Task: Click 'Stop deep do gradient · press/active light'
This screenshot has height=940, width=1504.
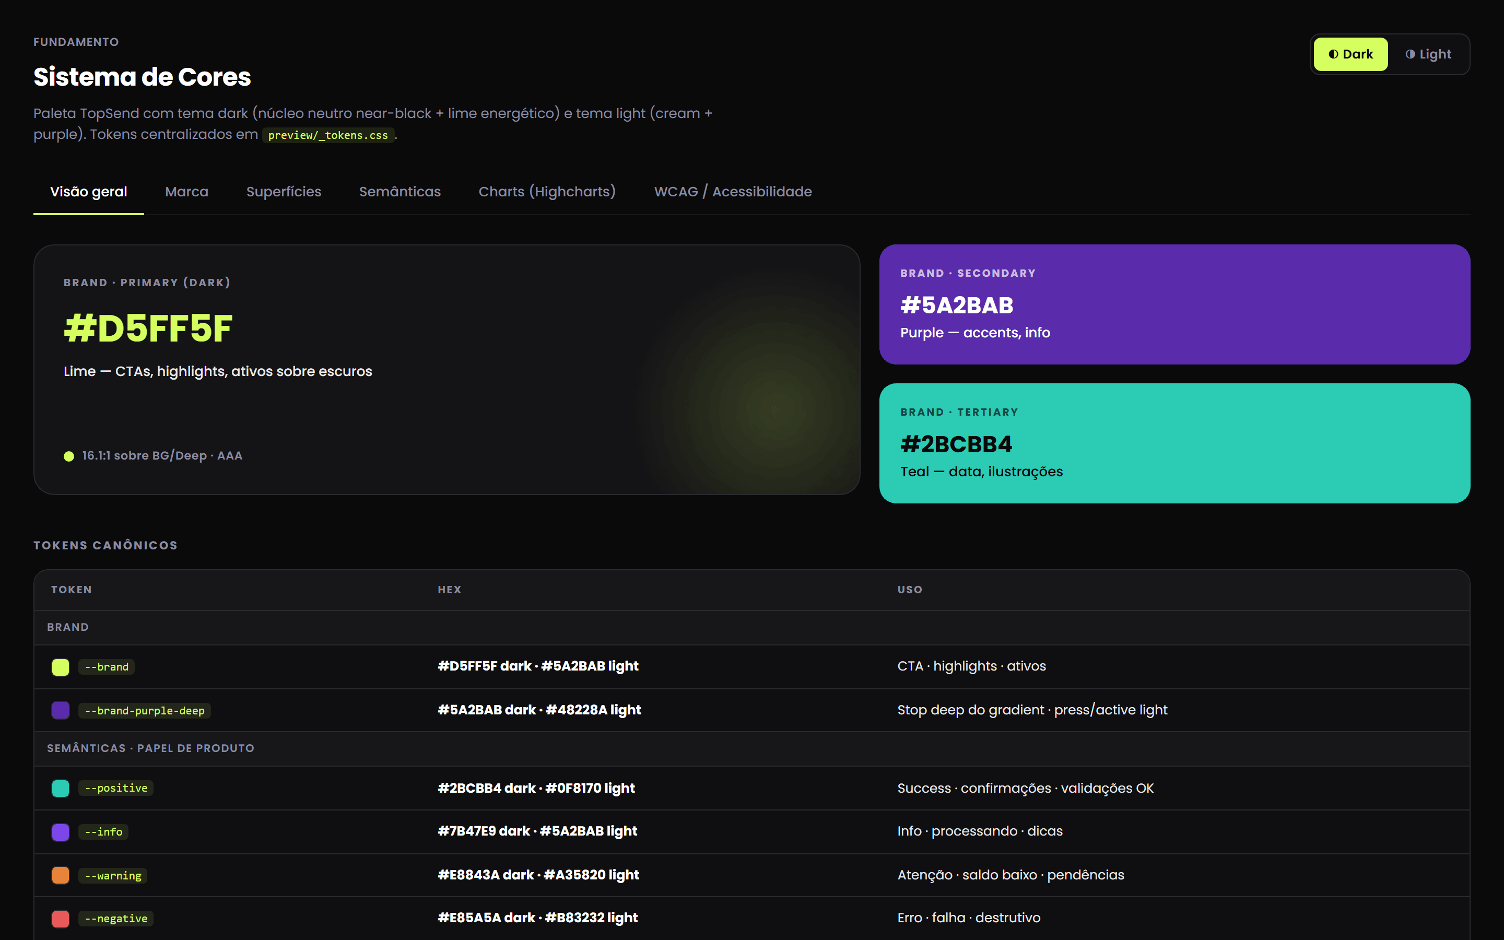Action: pos(1032,710)
